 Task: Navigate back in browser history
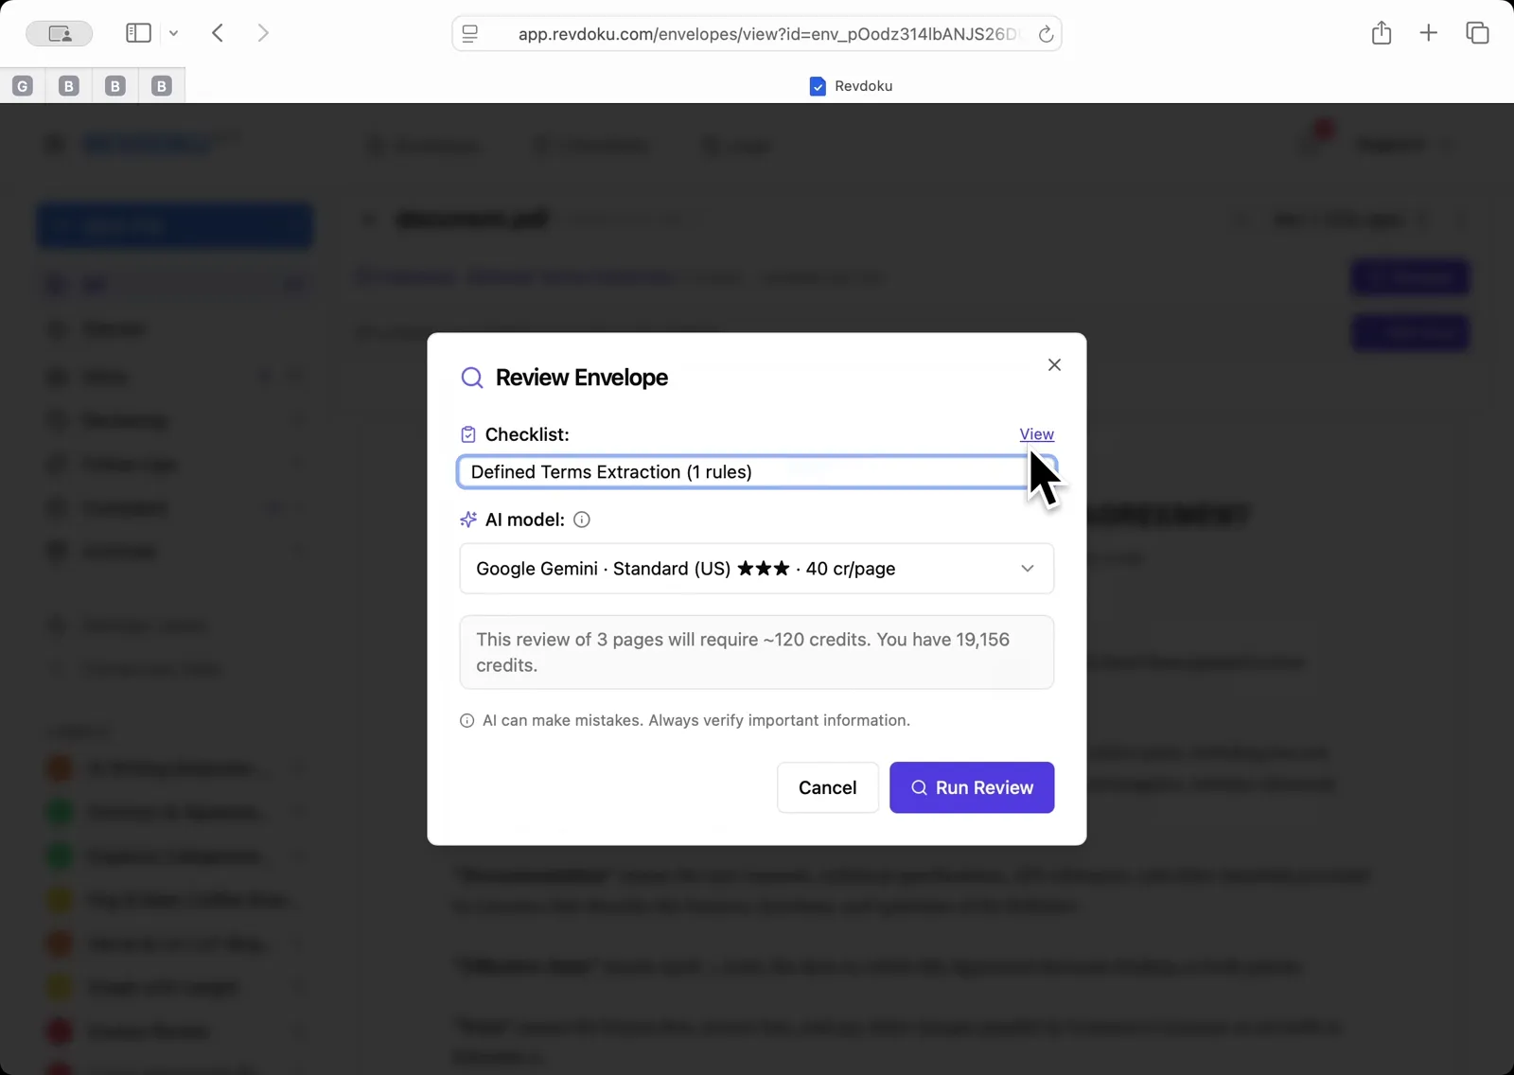(x=217, y=32)
